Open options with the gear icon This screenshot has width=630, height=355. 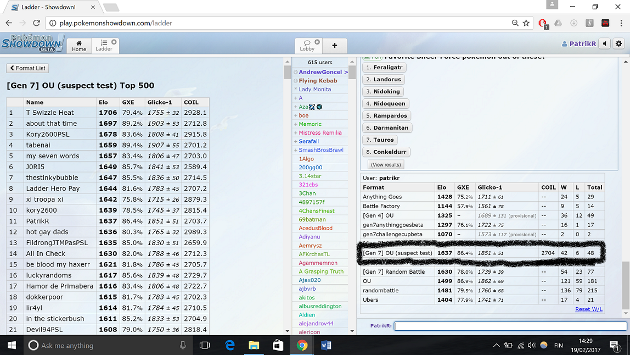point(619,43)
